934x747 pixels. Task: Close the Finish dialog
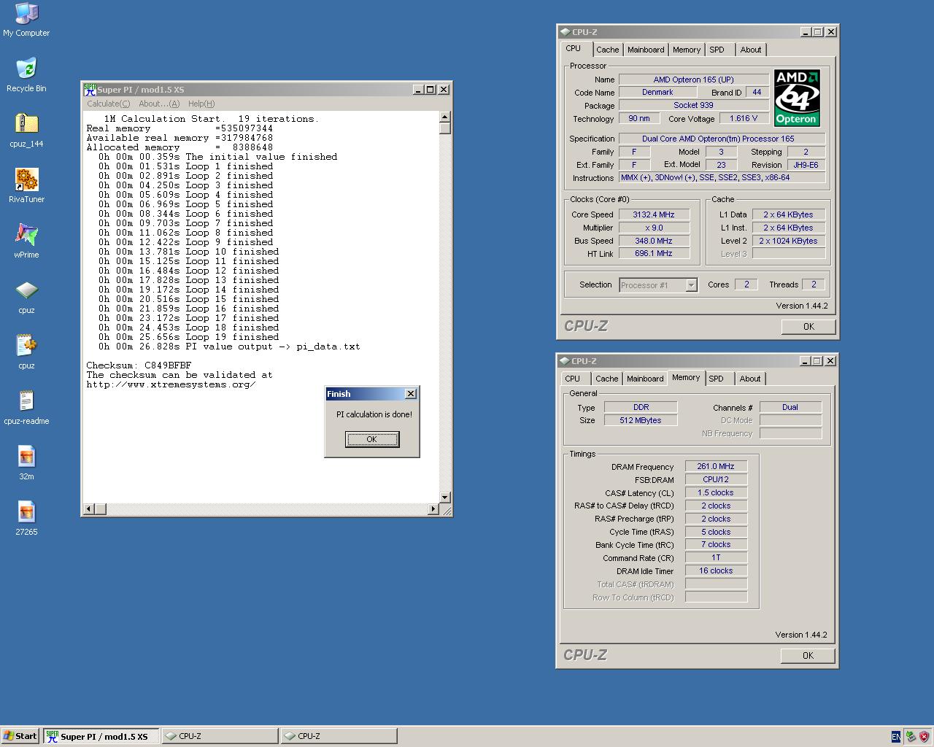click(411, 394)
